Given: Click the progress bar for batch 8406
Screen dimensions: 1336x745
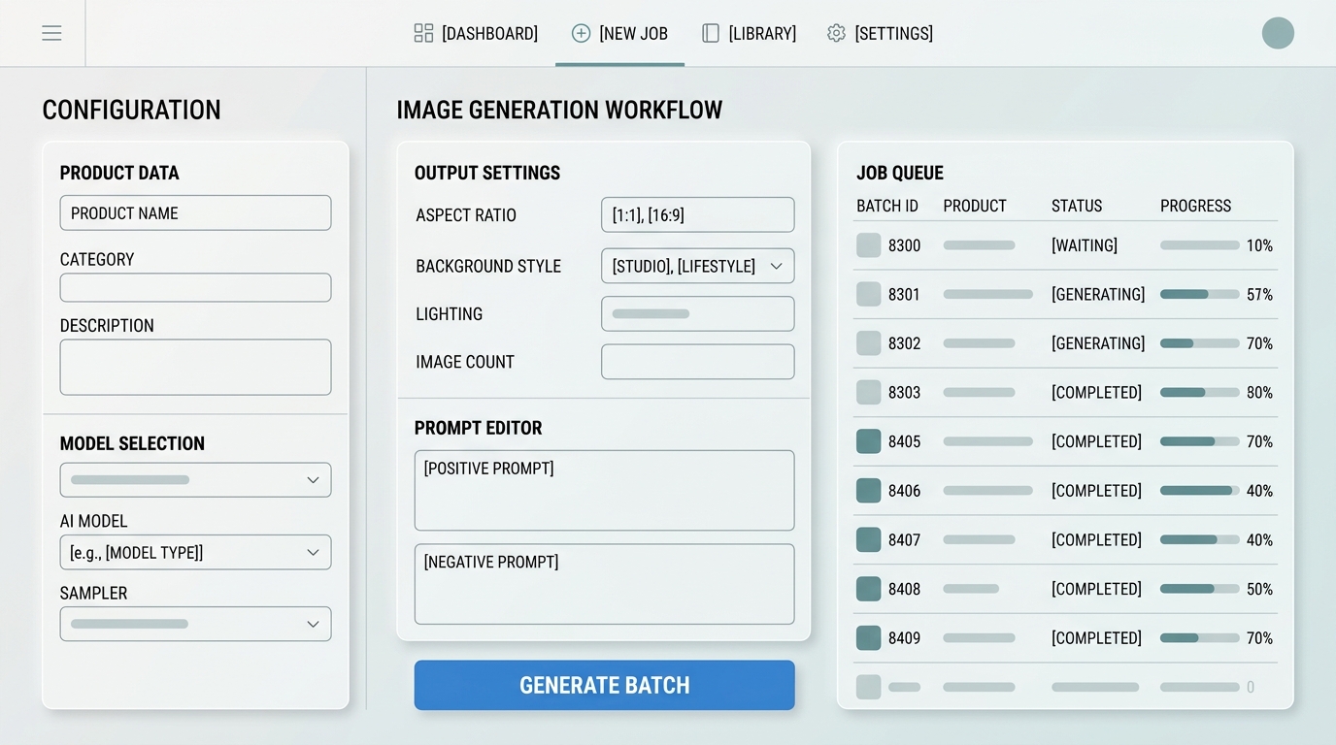Looking at the screenshot, I should [x=1199, y=491].
